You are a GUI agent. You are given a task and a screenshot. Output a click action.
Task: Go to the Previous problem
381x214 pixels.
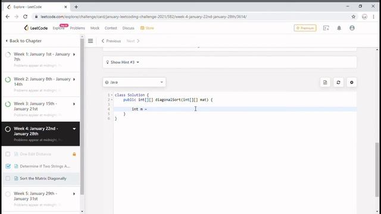[x=111, y=41]
